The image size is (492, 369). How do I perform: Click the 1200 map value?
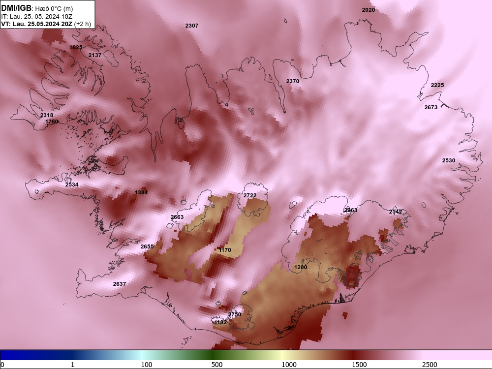coord(301,267)
